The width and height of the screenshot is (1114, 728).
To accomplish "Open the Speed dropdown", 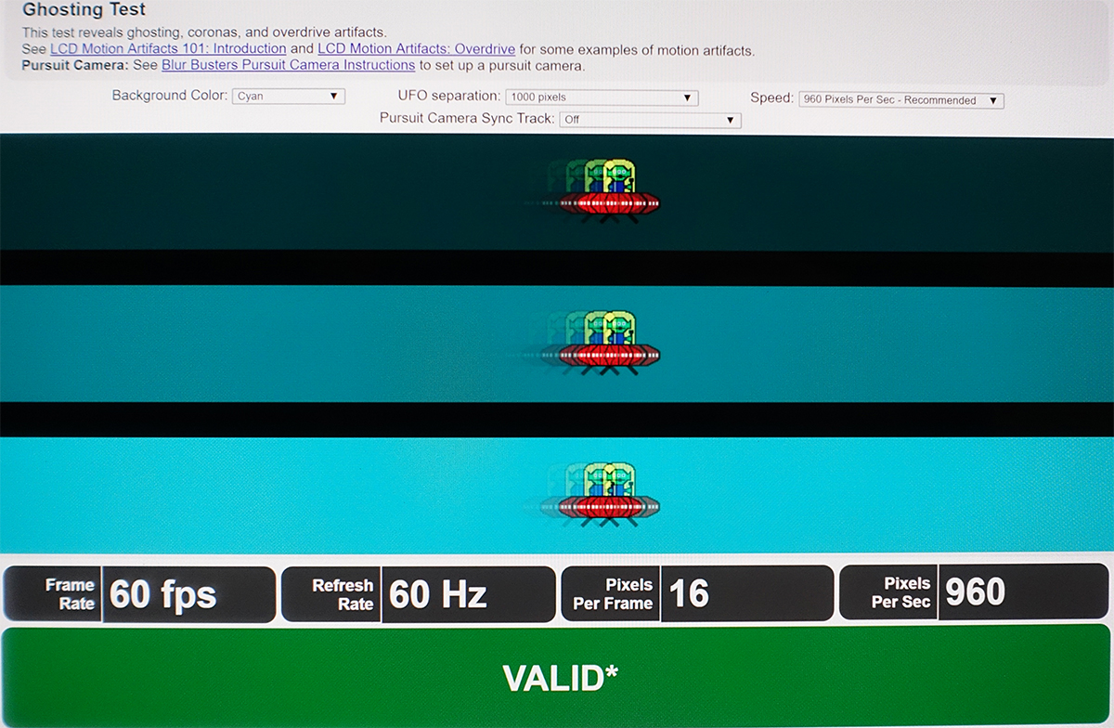I will coord(900,100).
